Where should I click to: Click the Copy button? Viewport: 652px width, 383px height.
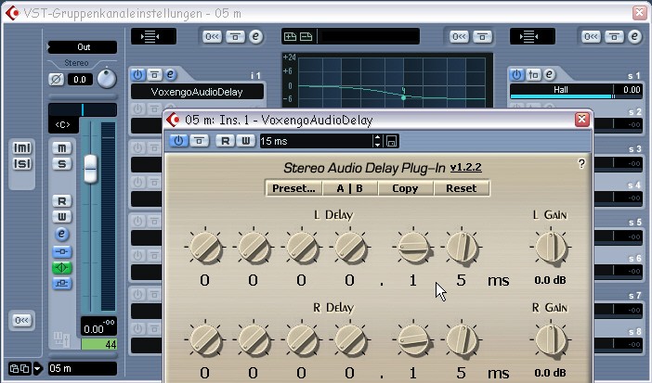pyautogui.click(x=405, y=188)
